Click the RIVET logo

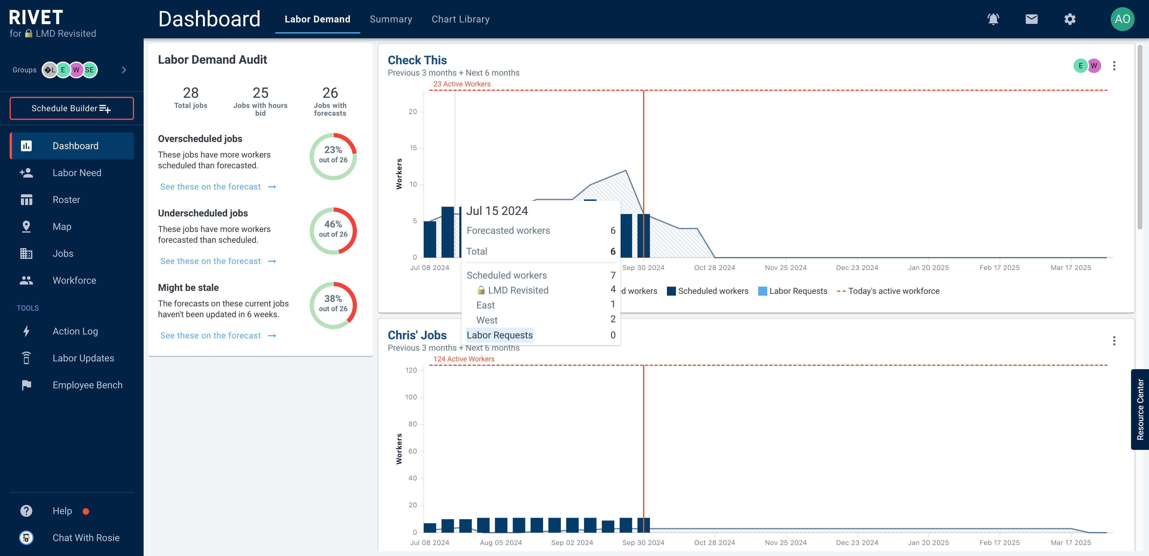[x=36, y=17]
